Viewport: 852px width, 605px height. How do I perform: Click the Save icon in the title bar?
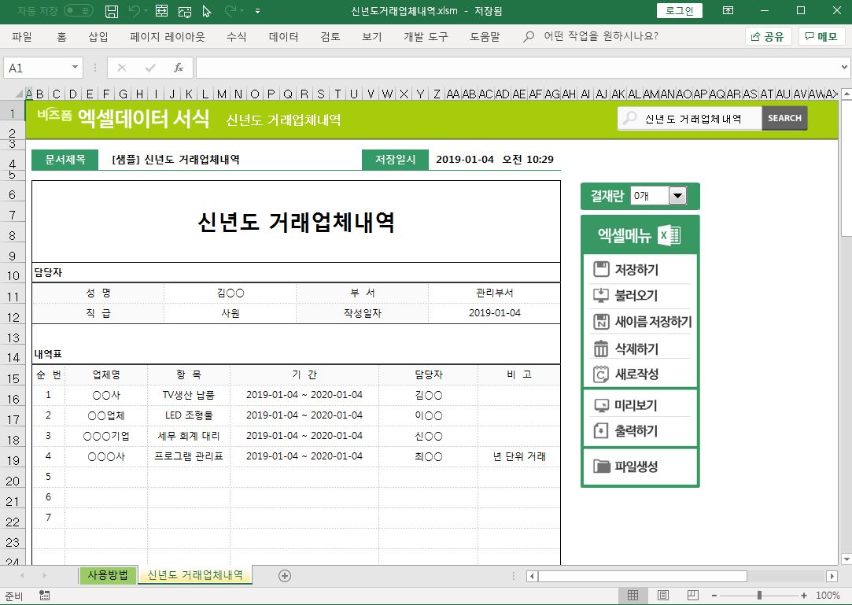[x=112, y=11]
